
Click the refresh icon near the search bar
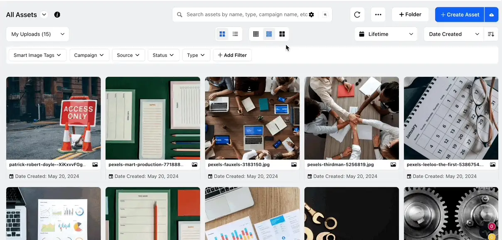pos(357,14)
